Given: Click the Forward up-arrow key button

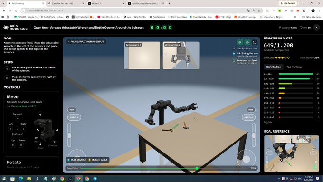Looking at the screenshot, I should (17, 119).
